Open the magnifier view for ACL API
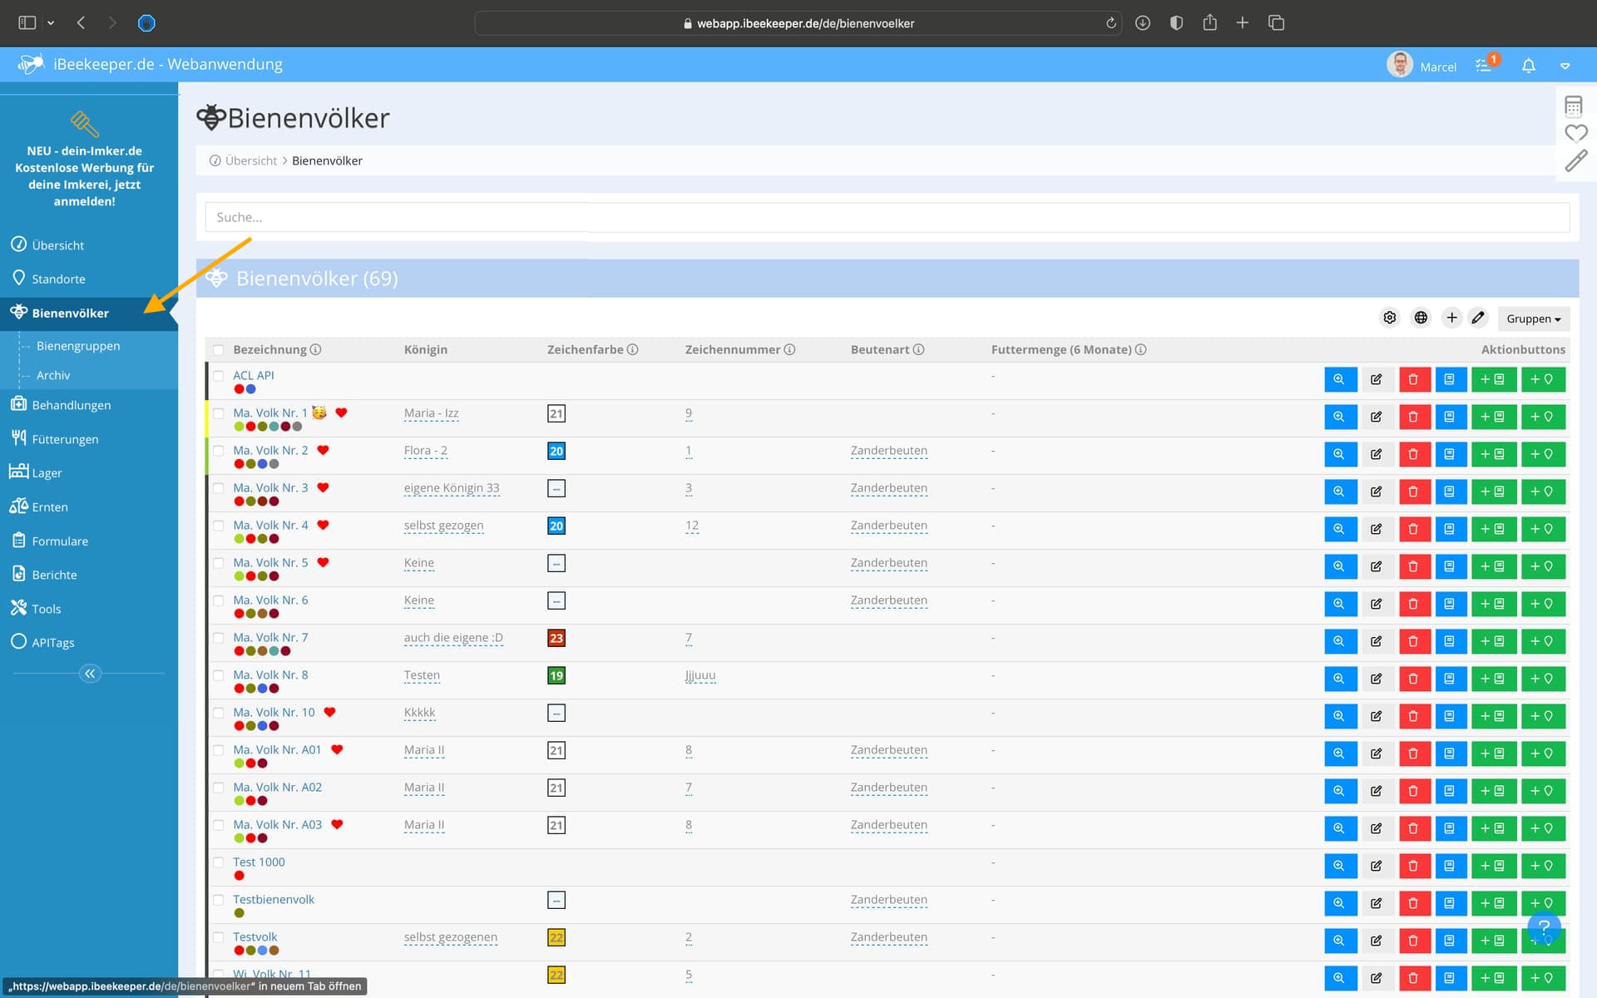 pyautogui.click(x=1339, y=379)
